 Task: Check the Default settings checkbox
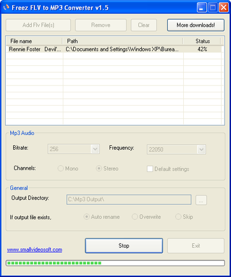coord(150,169)
